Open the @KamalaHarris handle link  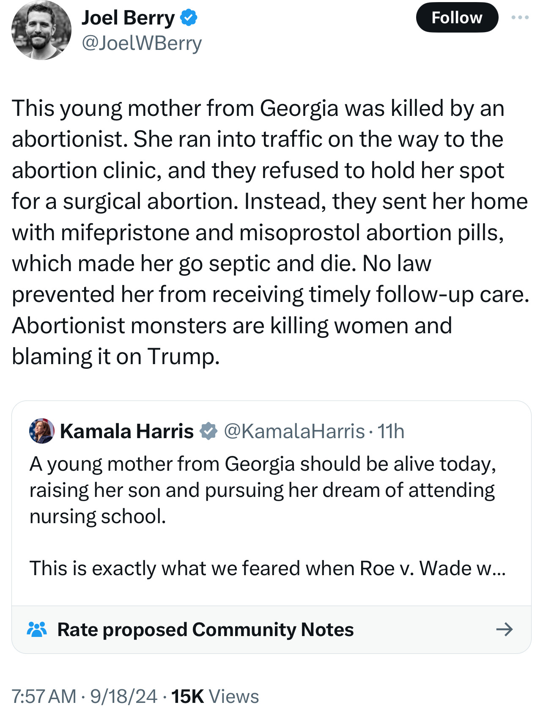(x=294, y=431)
